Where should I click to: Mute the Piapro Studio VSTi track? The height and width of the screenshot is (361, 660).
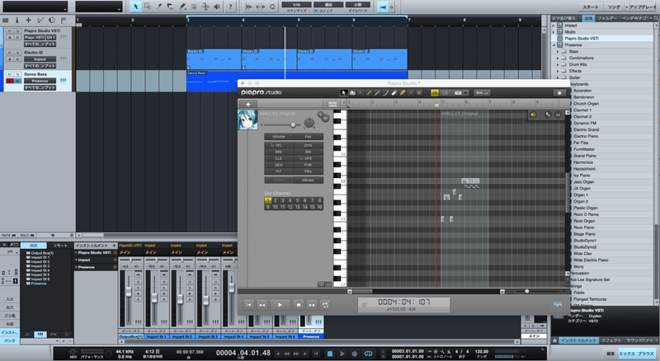pyautogui.click(x=10, y=30)
